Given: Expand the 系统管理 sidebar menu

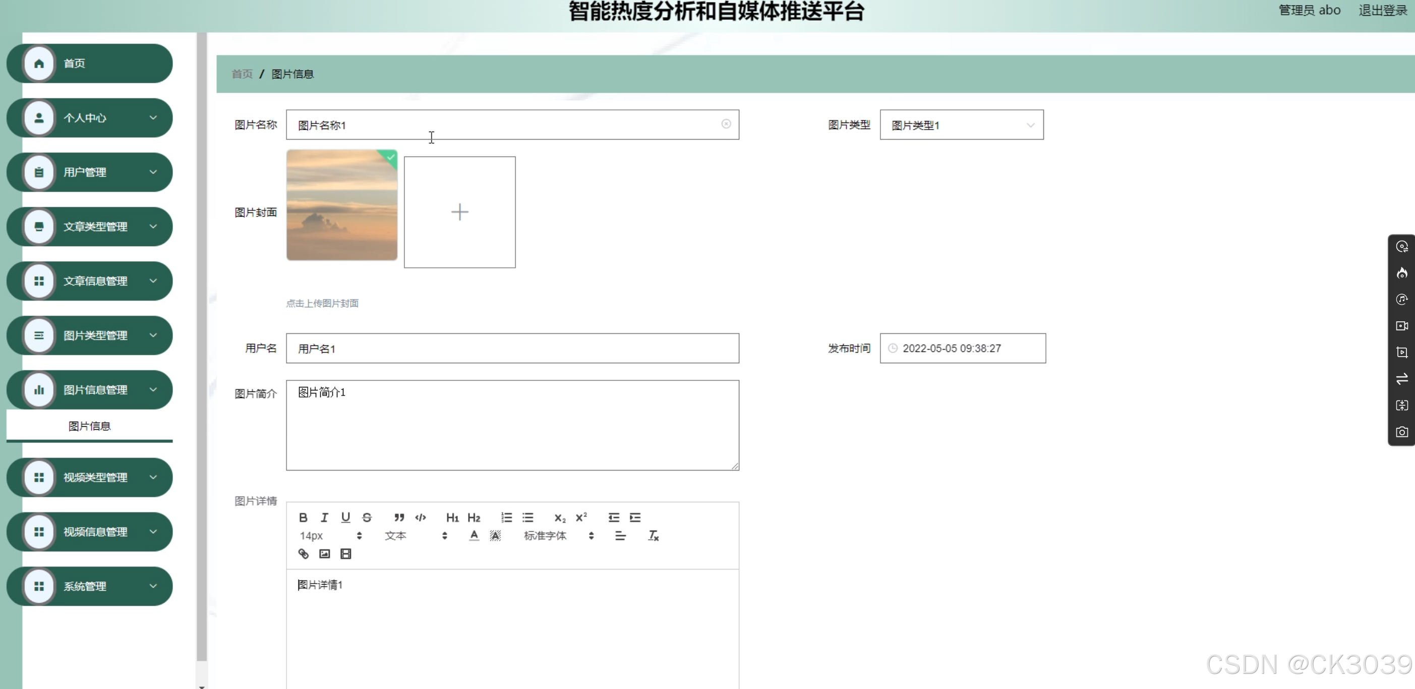Looking at the screenshot, I should (89, 586).
